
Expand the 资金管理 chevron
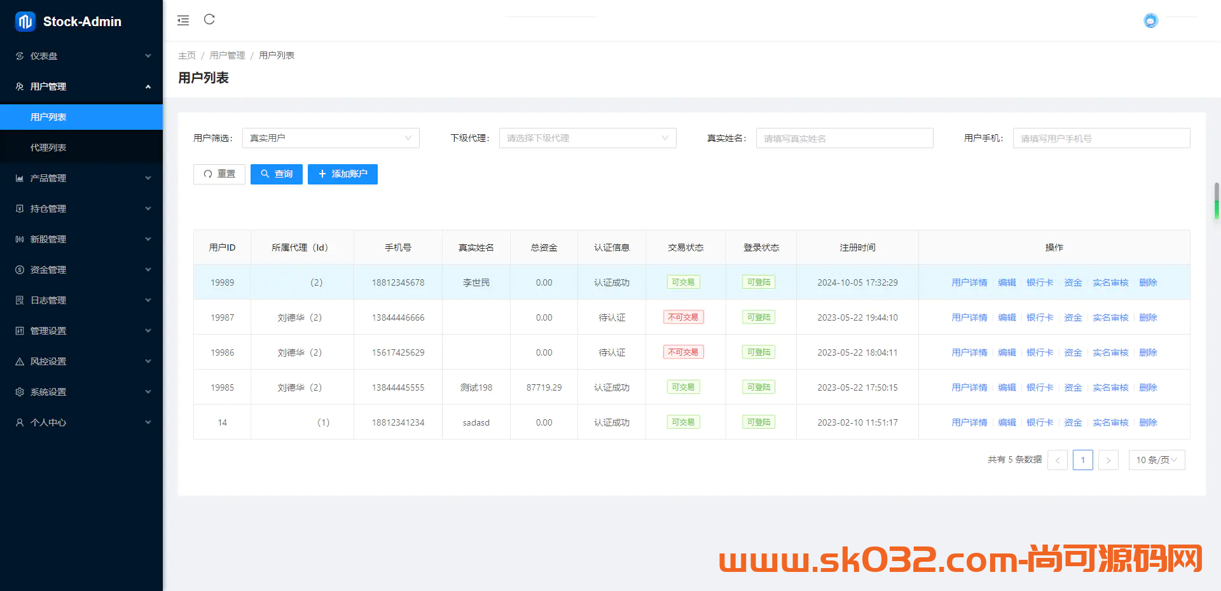(x=148, y=270)
